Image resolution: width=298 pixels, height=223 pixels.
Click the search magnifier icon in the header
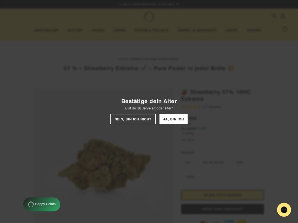coord(274,16)
